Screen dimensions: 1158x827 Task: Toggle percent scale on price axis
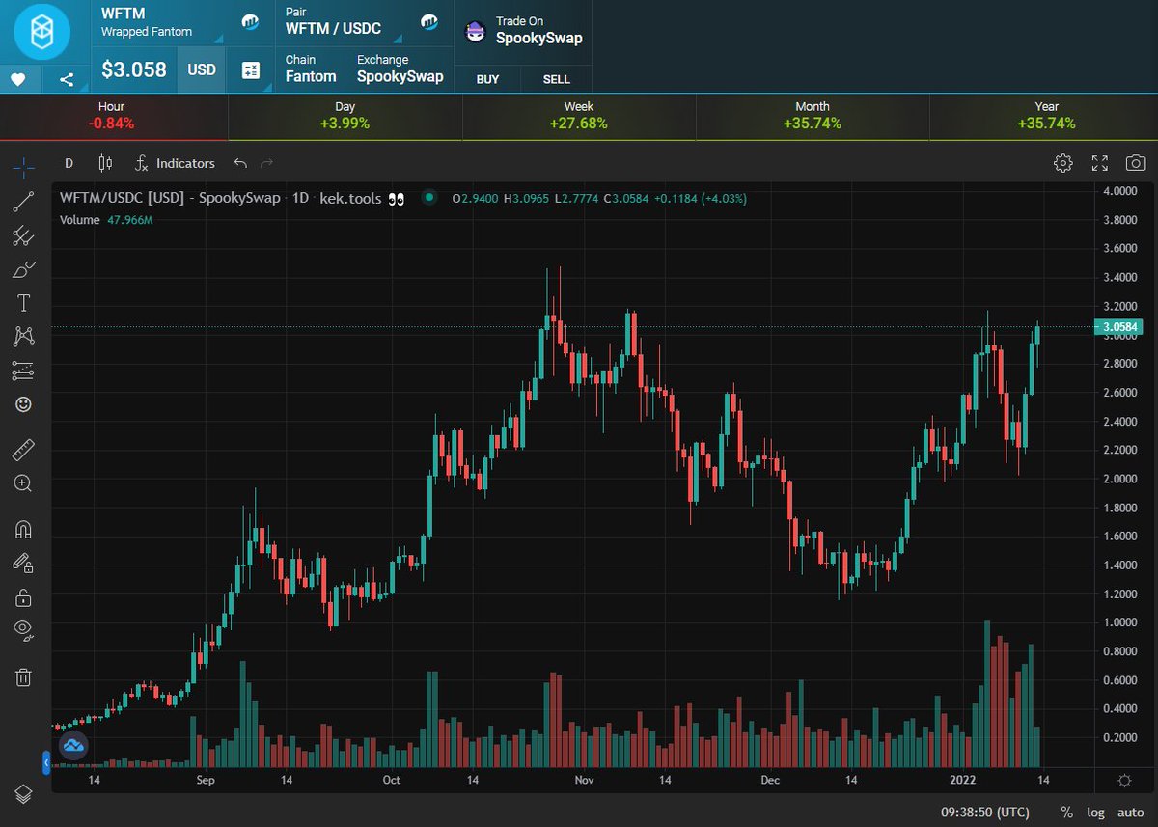click(1066, 813)
